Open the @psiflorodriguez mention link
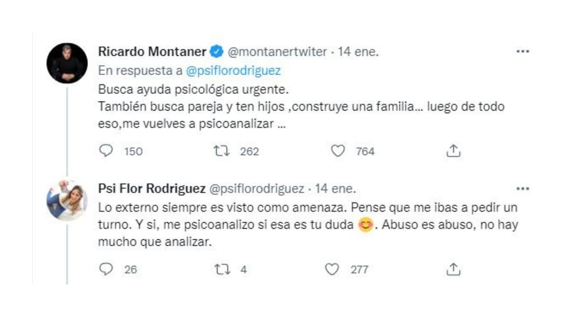 tap(233, 70)
